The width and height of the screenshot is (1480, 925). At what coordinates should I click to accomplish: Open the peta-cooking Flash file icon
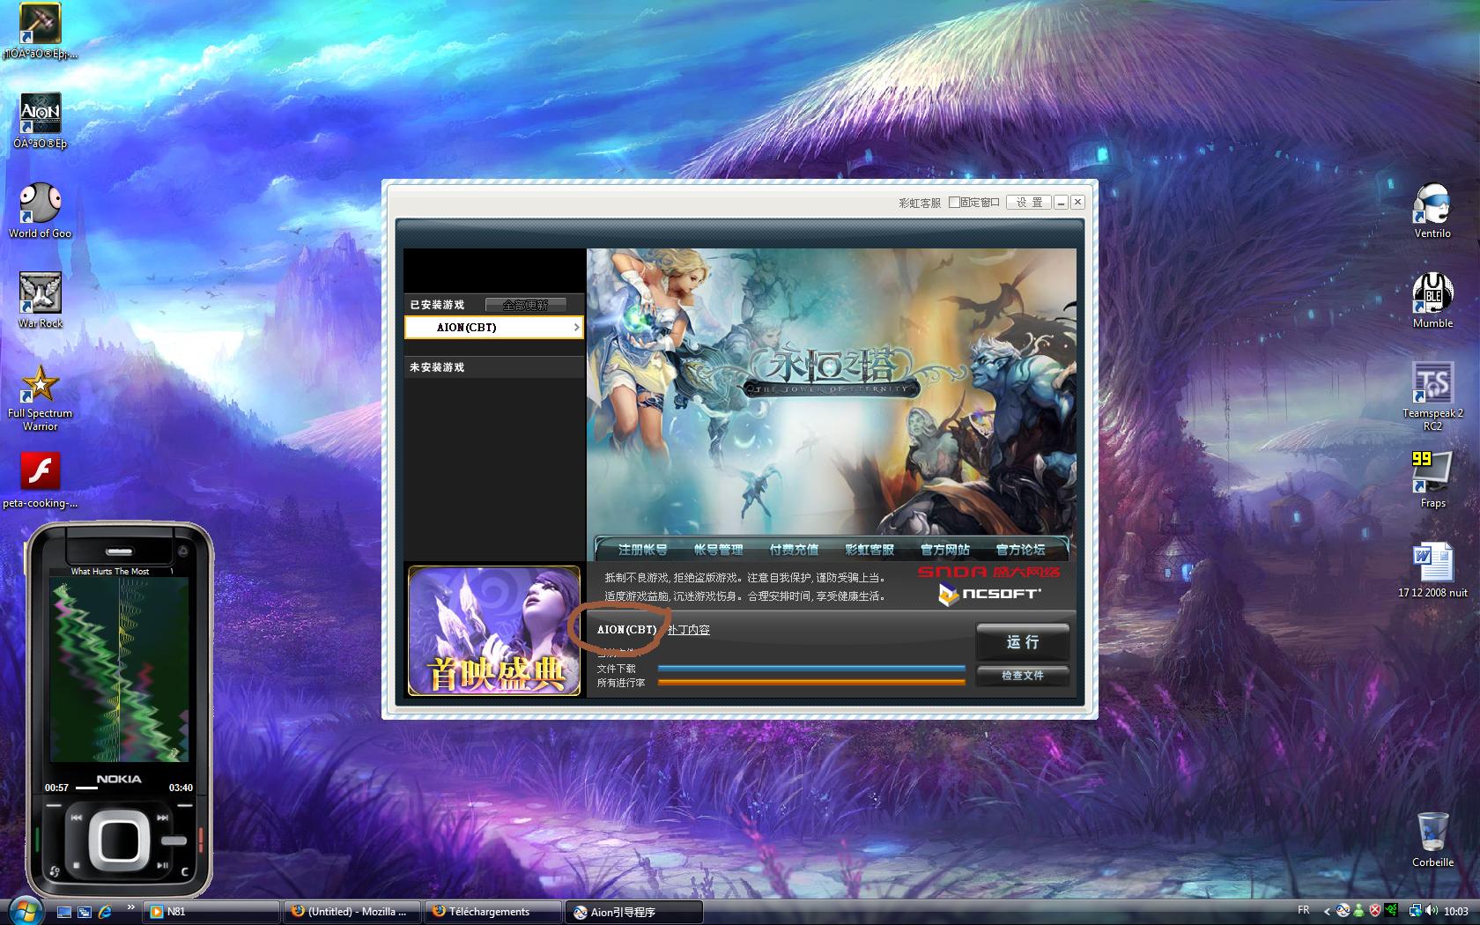40,480
